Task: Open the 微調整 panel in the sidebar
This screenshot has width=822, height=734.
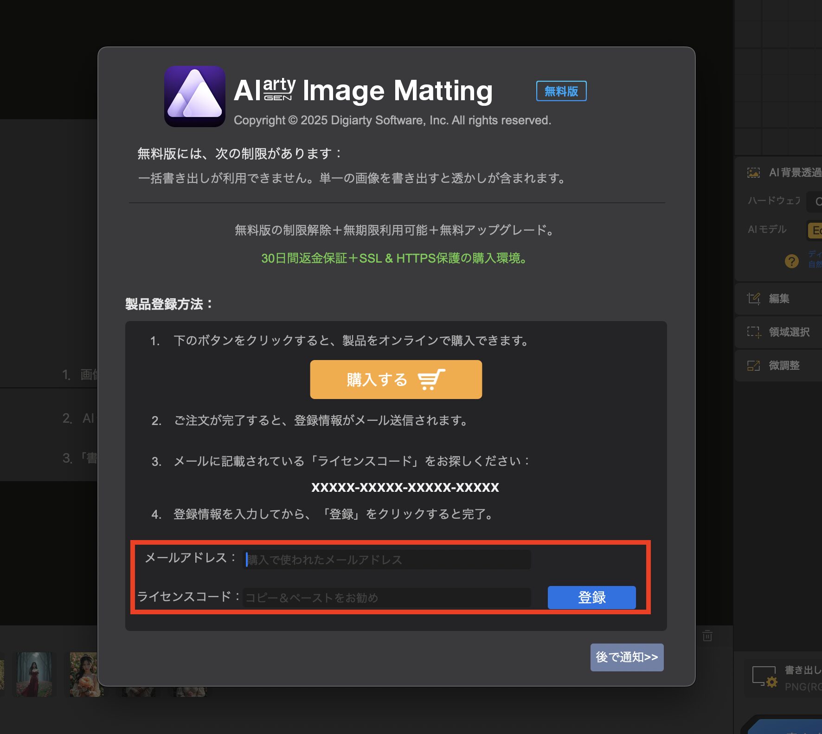Action: [778, 365]
